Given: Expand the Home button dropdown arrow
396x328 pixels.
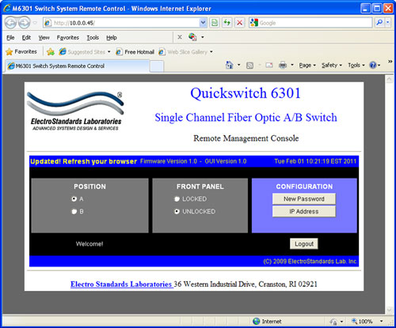Looking at the screenshot, I should (x=239, y=65).
